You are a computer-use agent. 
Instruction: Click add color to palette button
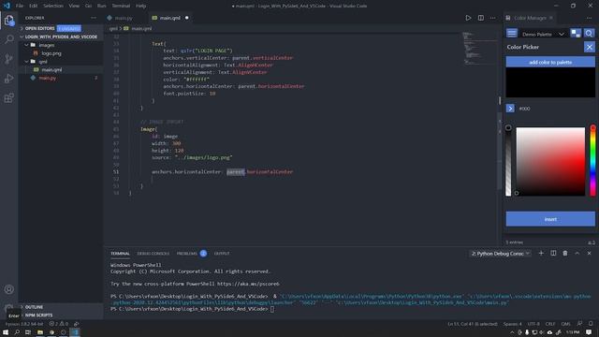550,62
